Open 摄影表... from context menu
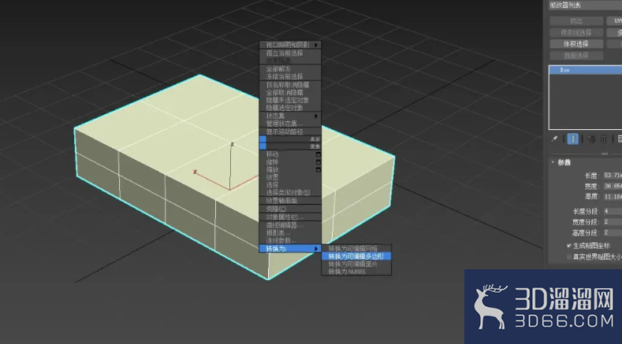Viewport: 622px width, 344px height. 290,233
